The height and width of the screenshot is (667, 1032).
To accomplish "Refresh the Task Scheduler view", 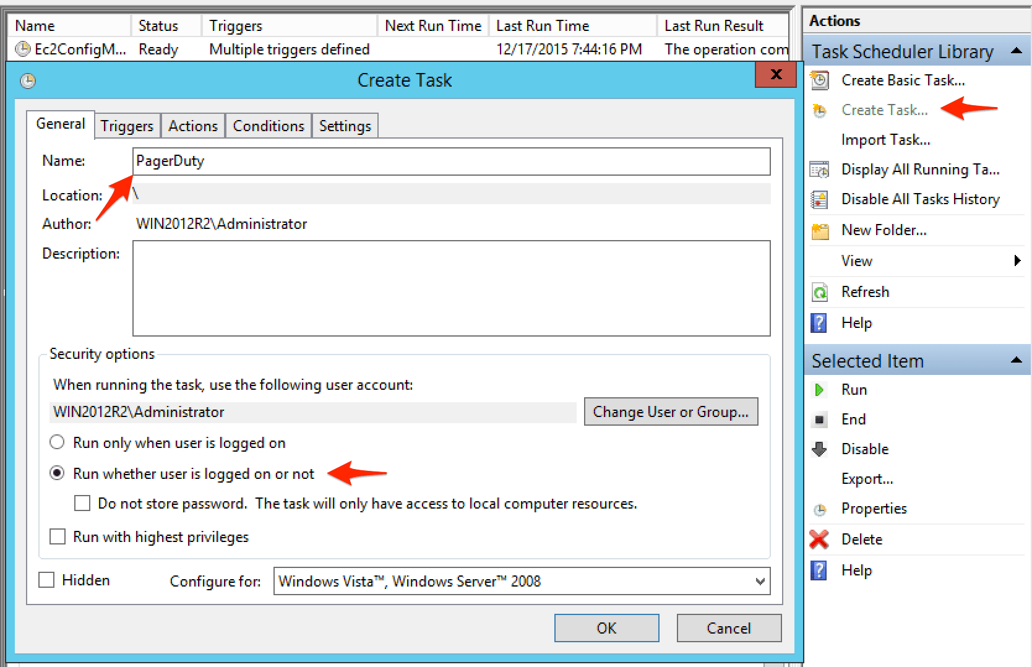I will point(864,291).
